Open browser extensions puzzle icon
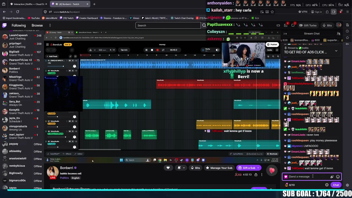 coord(327,12)
